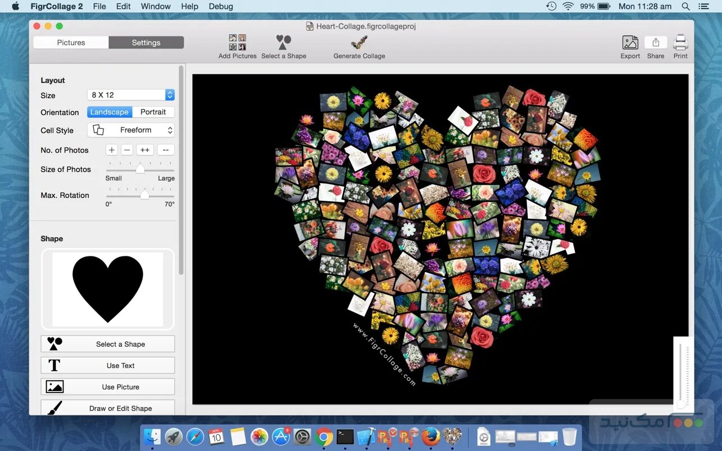
Task: Select the Draw or Edit Shape pencil icon
Action: tap(54, 408)
